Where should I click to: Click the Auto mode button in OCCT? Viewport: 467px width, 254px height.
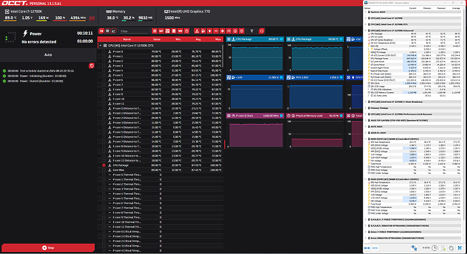point(48,55)
